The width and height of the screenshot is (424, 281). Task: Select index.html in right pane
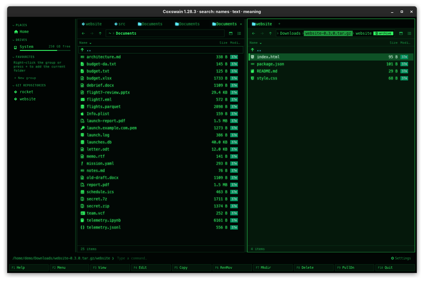coord(331,57)
